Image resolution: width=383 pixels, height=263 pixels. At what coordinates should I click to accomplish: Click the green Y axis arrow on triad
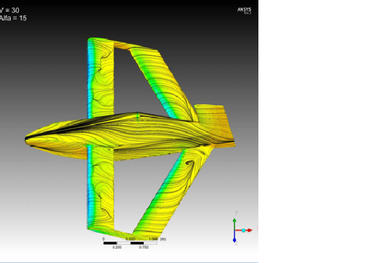tap(235, 222)
